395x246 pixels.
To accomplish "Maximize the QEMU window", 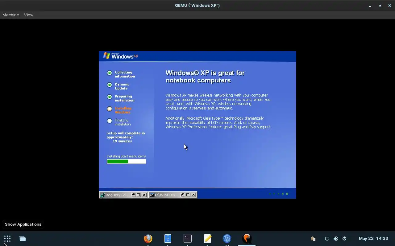I will click(380, 6).
